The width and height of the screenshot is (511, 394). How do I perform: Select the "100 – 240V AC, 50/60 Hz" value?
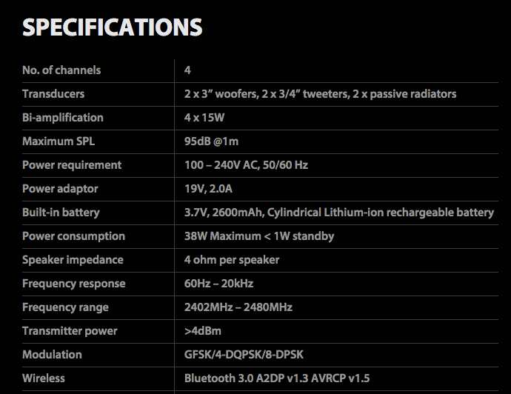pos(246,165)
